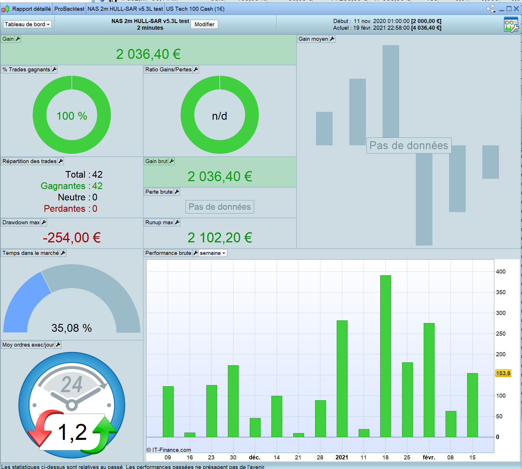
Task: Click the "Total : 42" trades line
Action: [84, 174]
